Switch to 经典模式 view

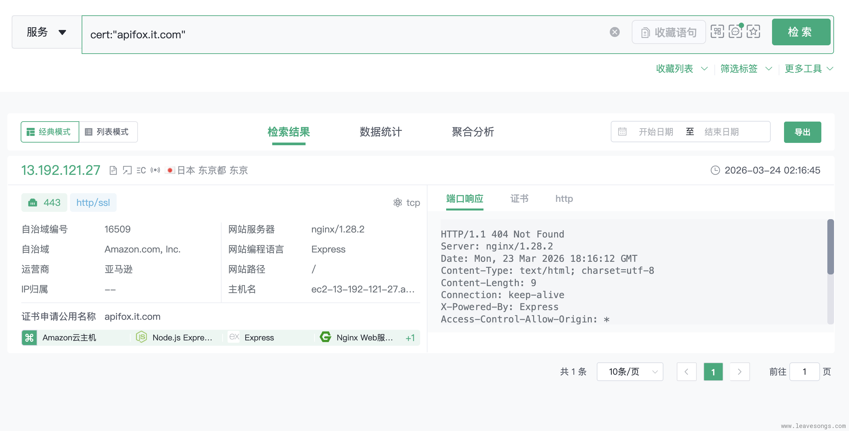coord(50,132)
